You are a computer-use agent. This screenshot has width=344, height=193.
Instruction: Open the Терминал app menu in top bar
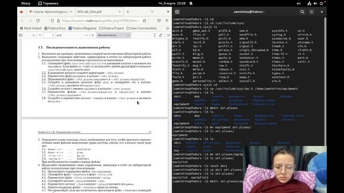click(48, 3)
